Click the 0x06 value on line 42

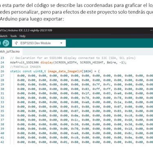click(x=129, y=142)
